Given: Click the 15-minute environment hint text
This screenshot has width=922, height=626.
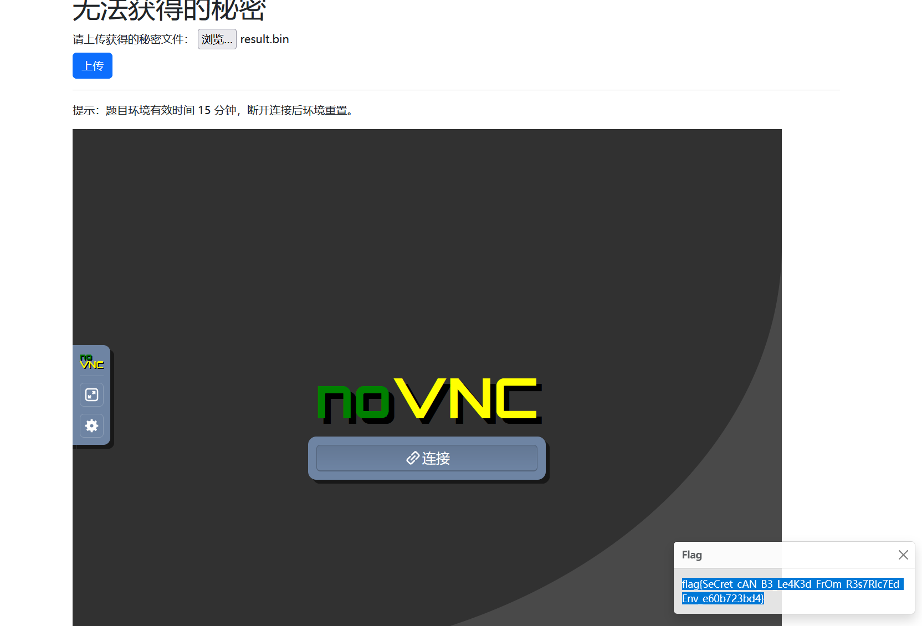Looking at the screenshot, I should [215, 110].
